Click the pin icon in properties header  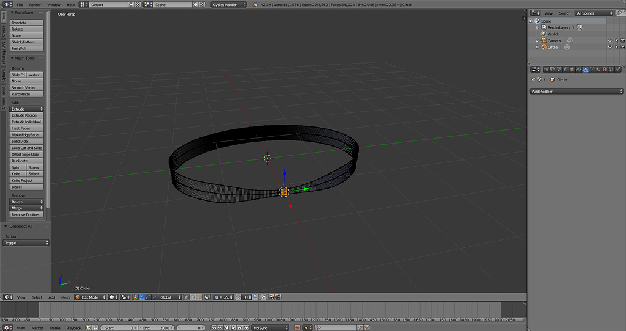click(532, 79)
